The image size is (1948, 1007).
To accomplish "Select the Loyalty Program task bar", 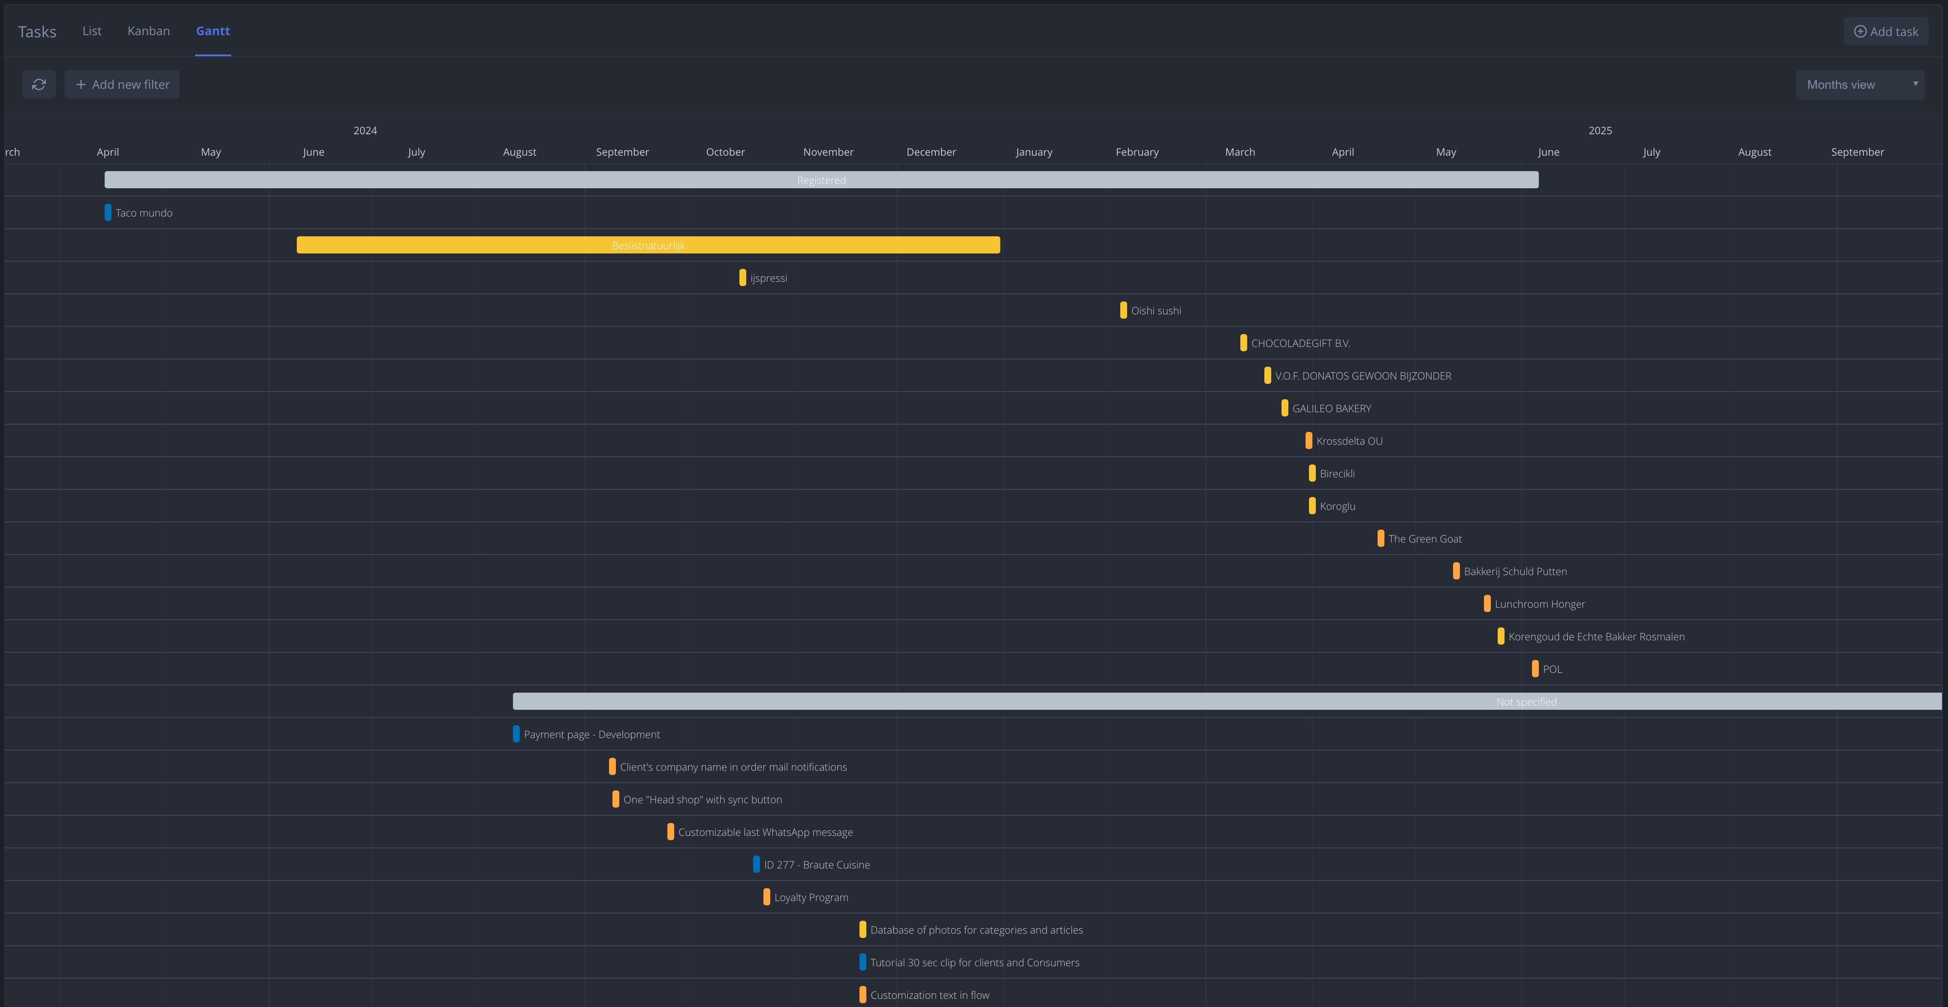I will [x=767, y=897].
